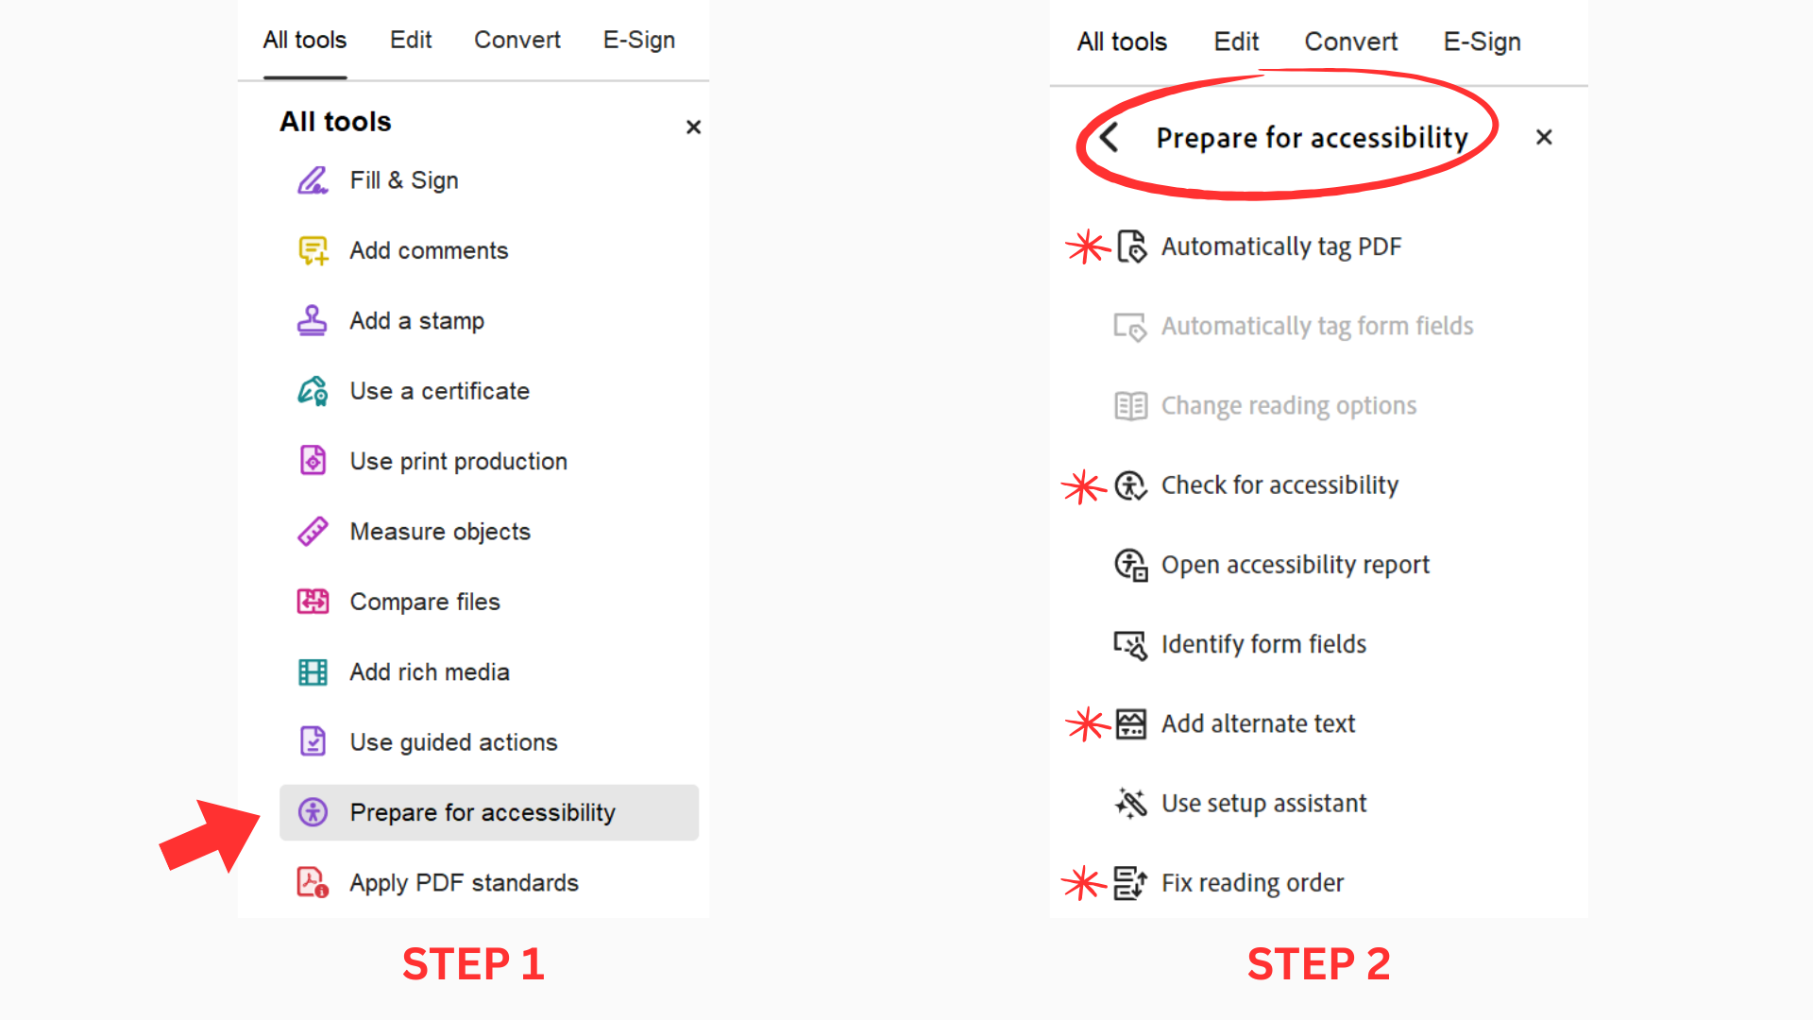This screenshot has height=1020, width=1813.
Task: Launch Use setup assistant
Action: point(1263,804)
